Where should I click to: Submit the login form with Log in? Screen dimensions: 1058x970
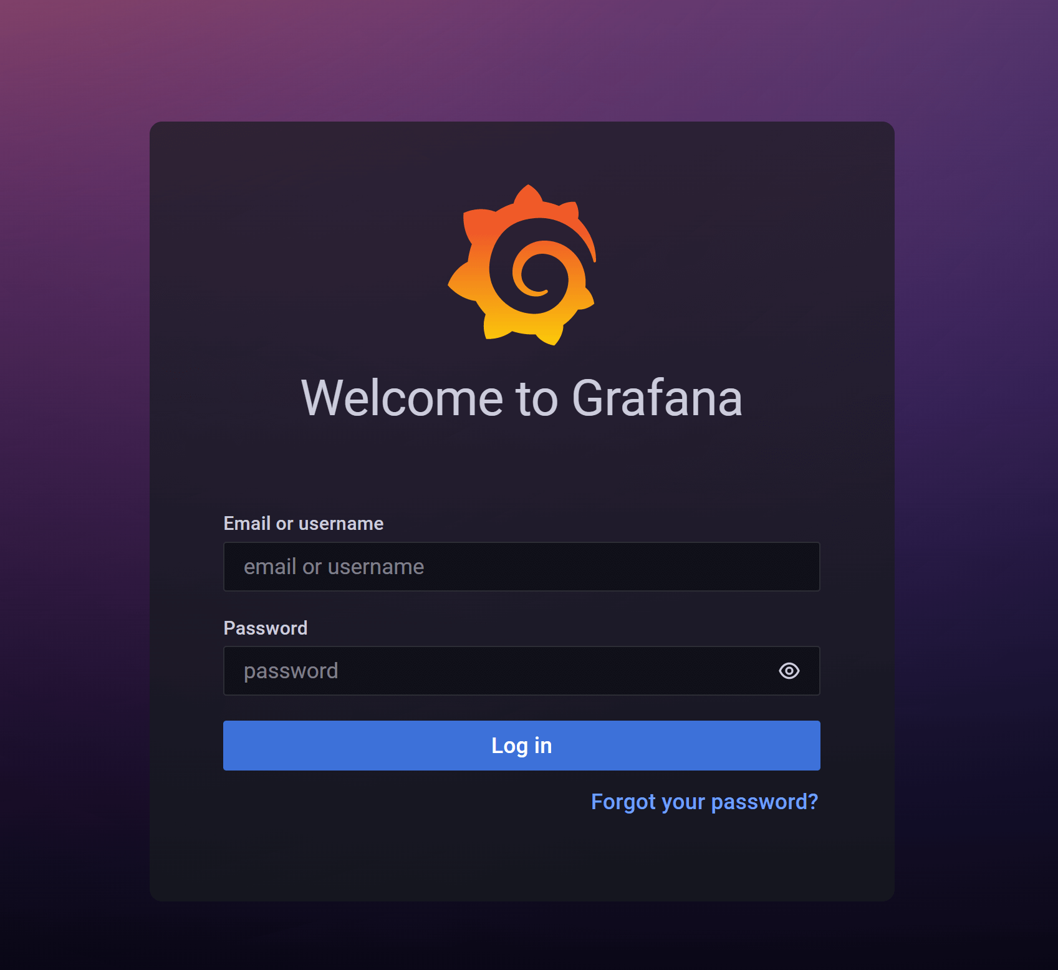(522, 746)
